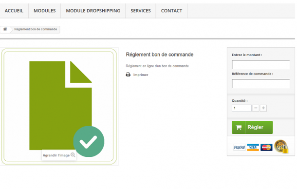Image resolution: width=297 pixels, height=190 pixels.
Task: Click the Quantité input field
Action: [x=241, y=108]
